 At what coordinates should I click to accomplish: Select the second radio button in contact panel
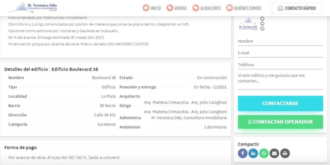(x=262, y=24)
